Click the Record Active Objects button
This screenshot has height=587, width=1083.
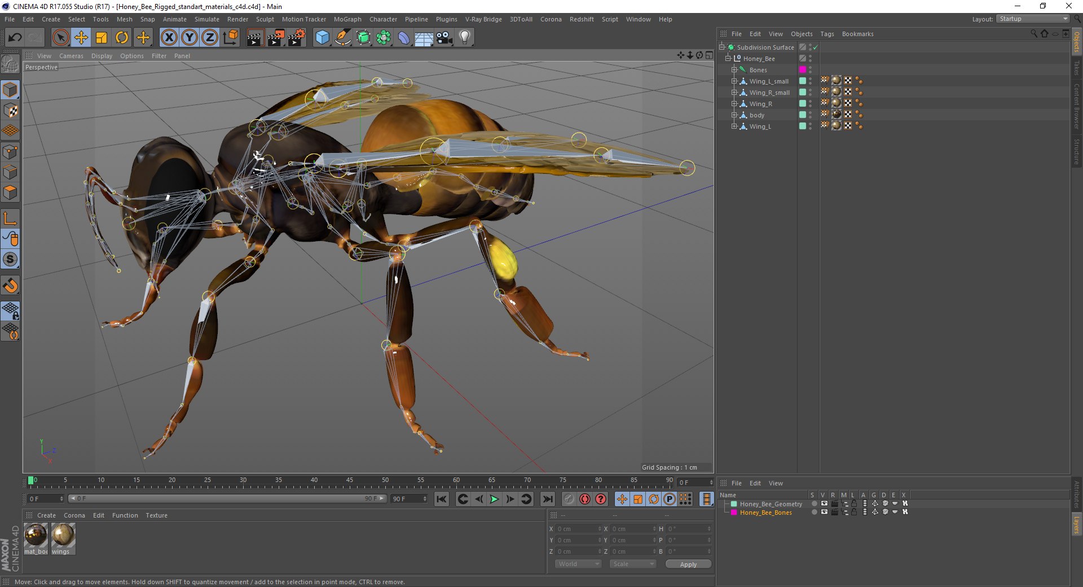tap(569, 499)
